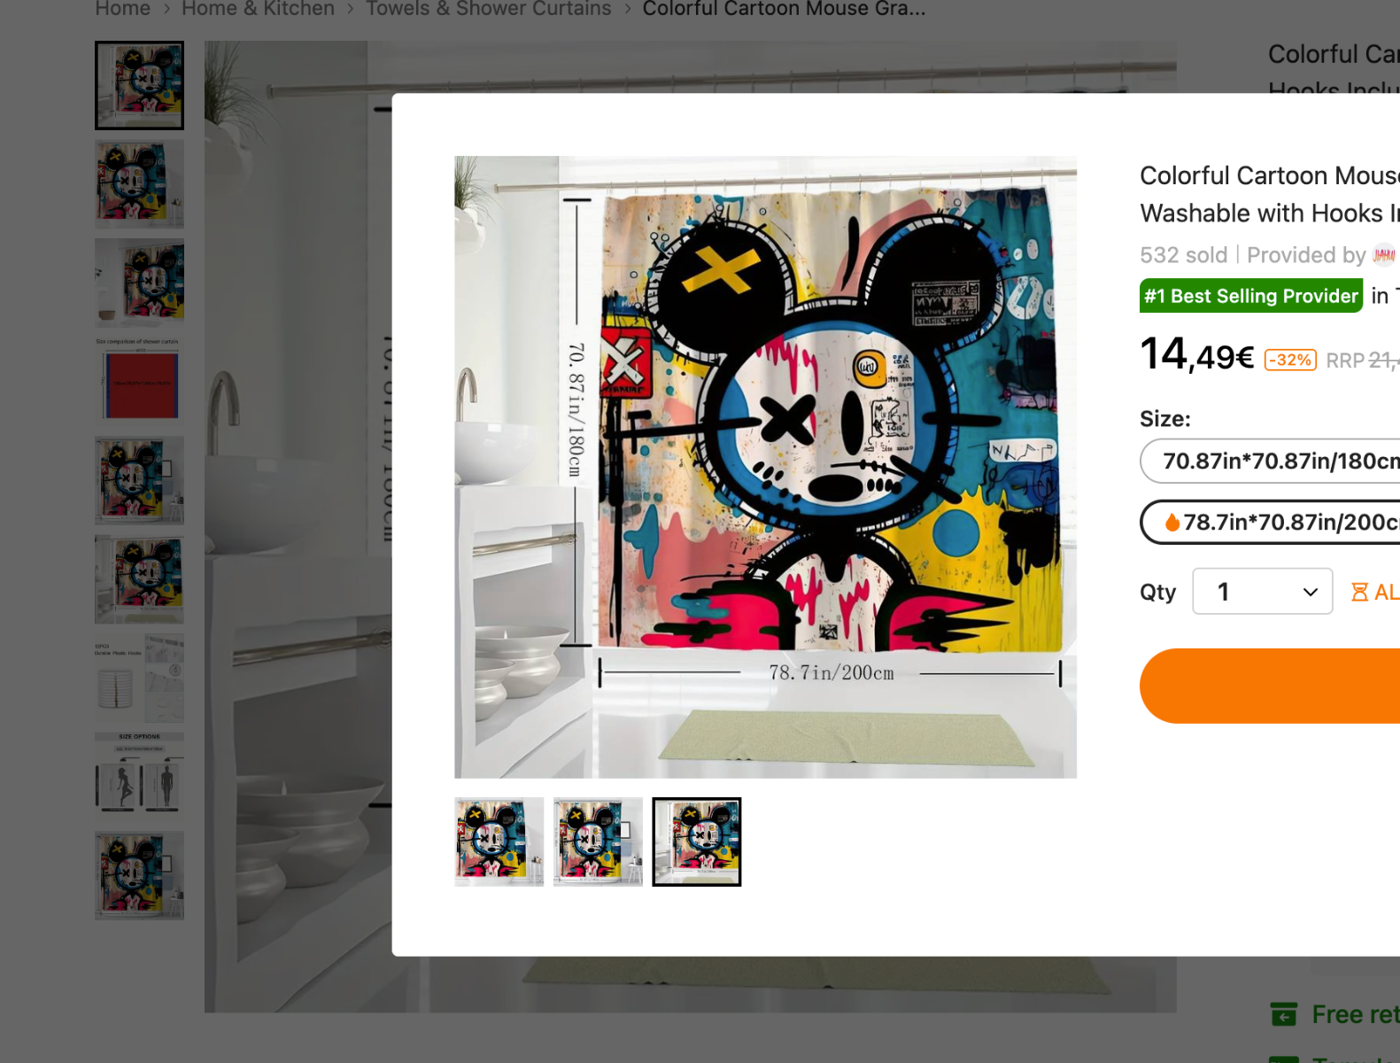
Task: Open the SIZE OPTIONS silhouette thumbnail in sidebar
Action: (x=140, y=776)
